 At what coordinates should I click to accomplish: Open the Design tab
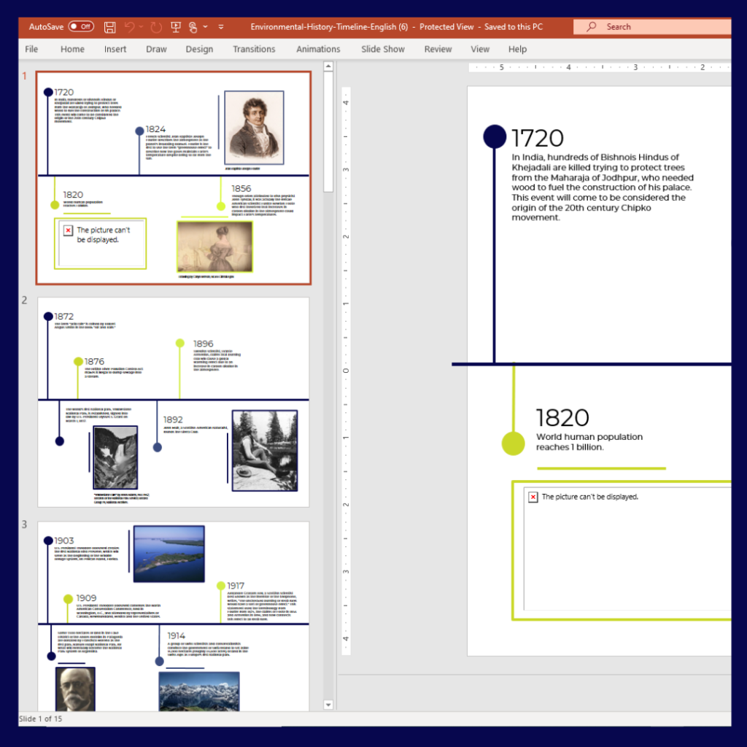pyautogui.click(x=199, y=49)
